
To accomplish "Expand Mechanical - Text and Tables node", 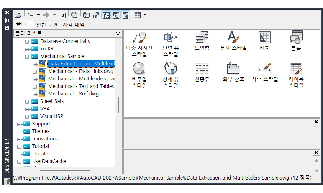I will click(x=35, y=87).
